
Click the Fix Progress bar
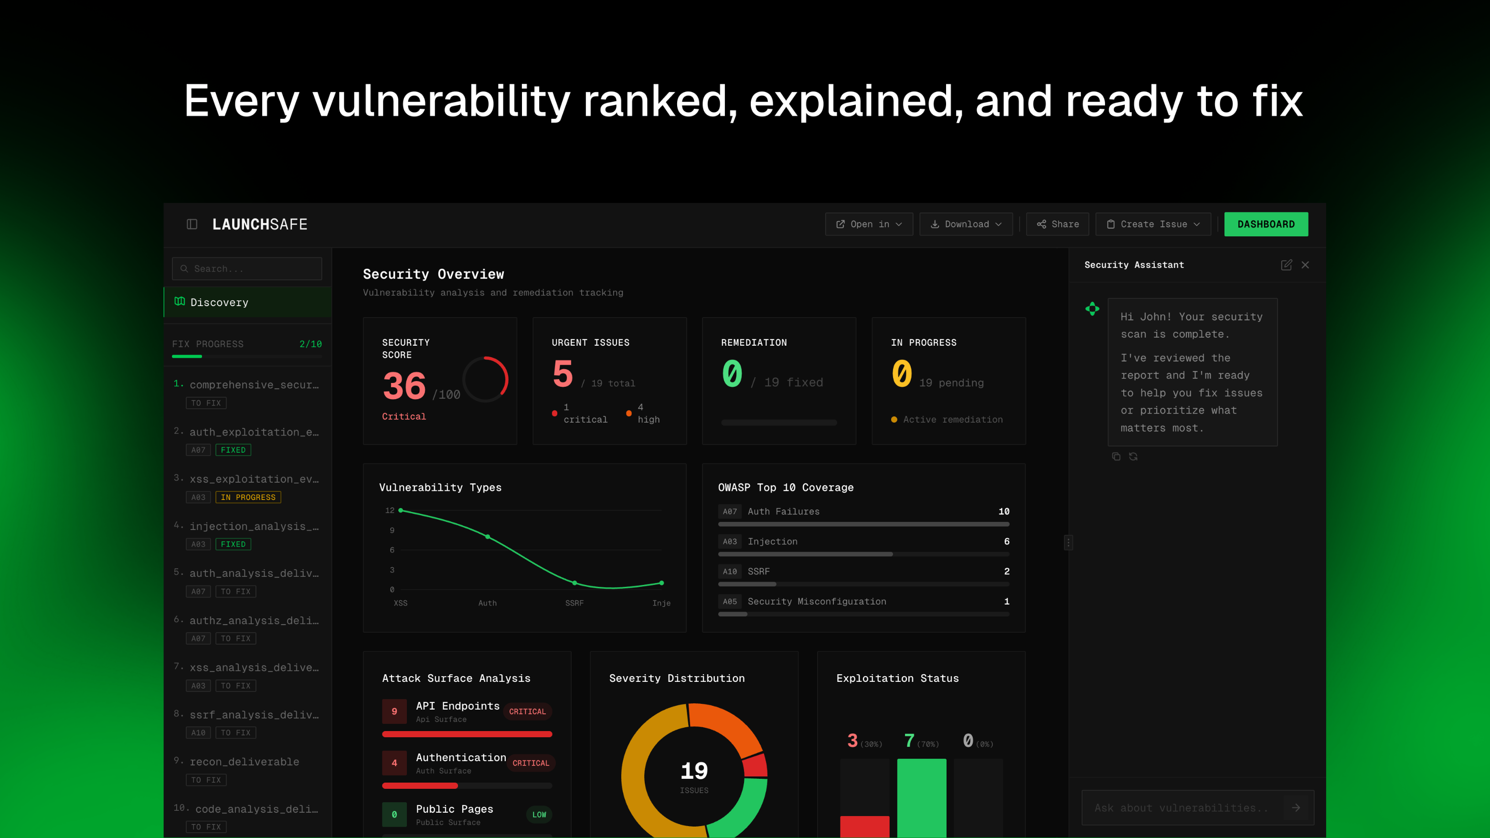[247, 356]
